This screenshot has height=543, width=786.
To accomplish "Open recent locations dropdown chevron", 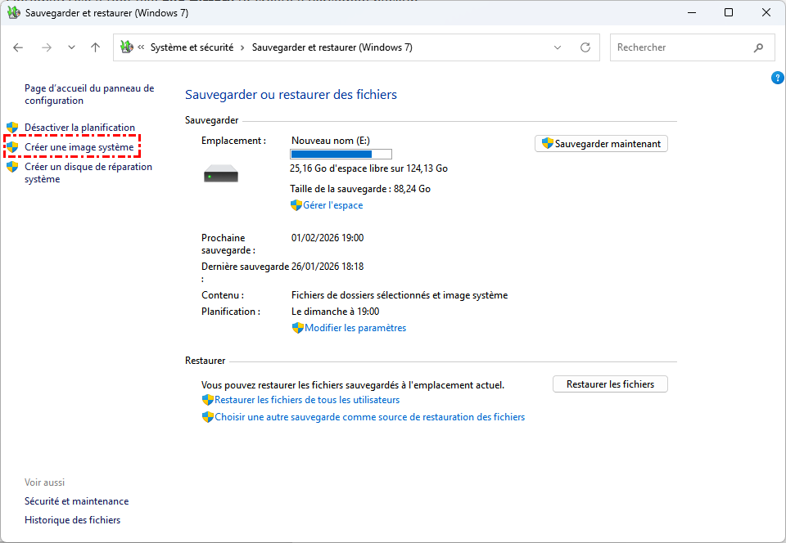I will (x=71, y=47).
